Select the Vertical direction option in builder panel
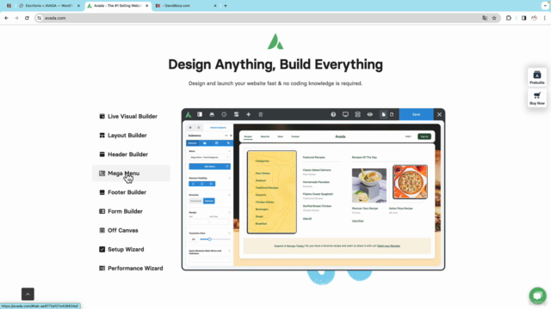 coord(208,201)
